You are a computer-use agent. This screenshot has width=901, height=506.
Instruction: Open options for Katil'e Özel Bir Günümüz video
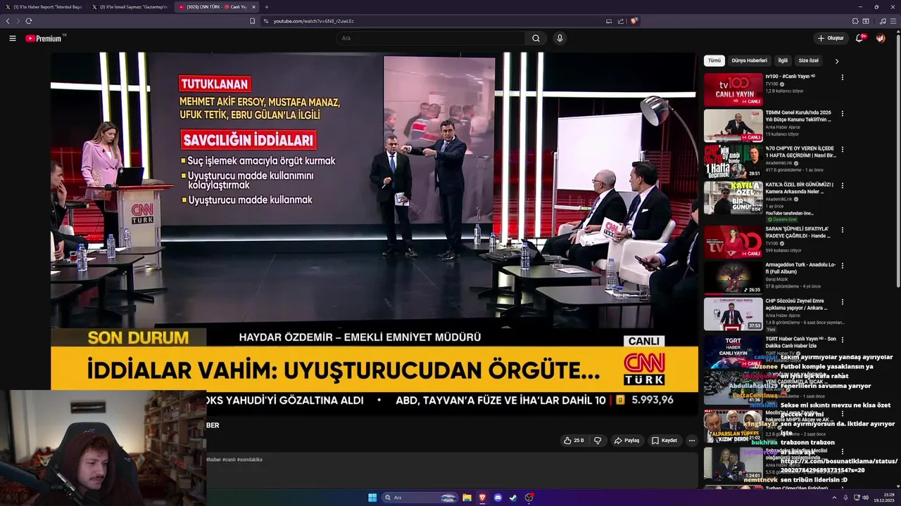point(842,186)
